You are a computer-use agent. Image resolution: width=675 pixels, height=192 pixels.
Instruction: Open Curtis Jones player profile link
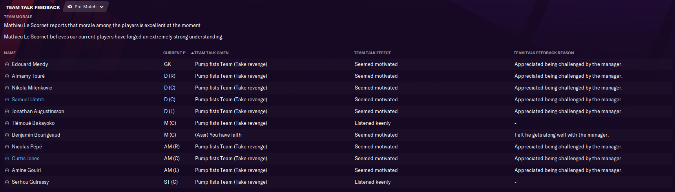click(x=26, y=159)
